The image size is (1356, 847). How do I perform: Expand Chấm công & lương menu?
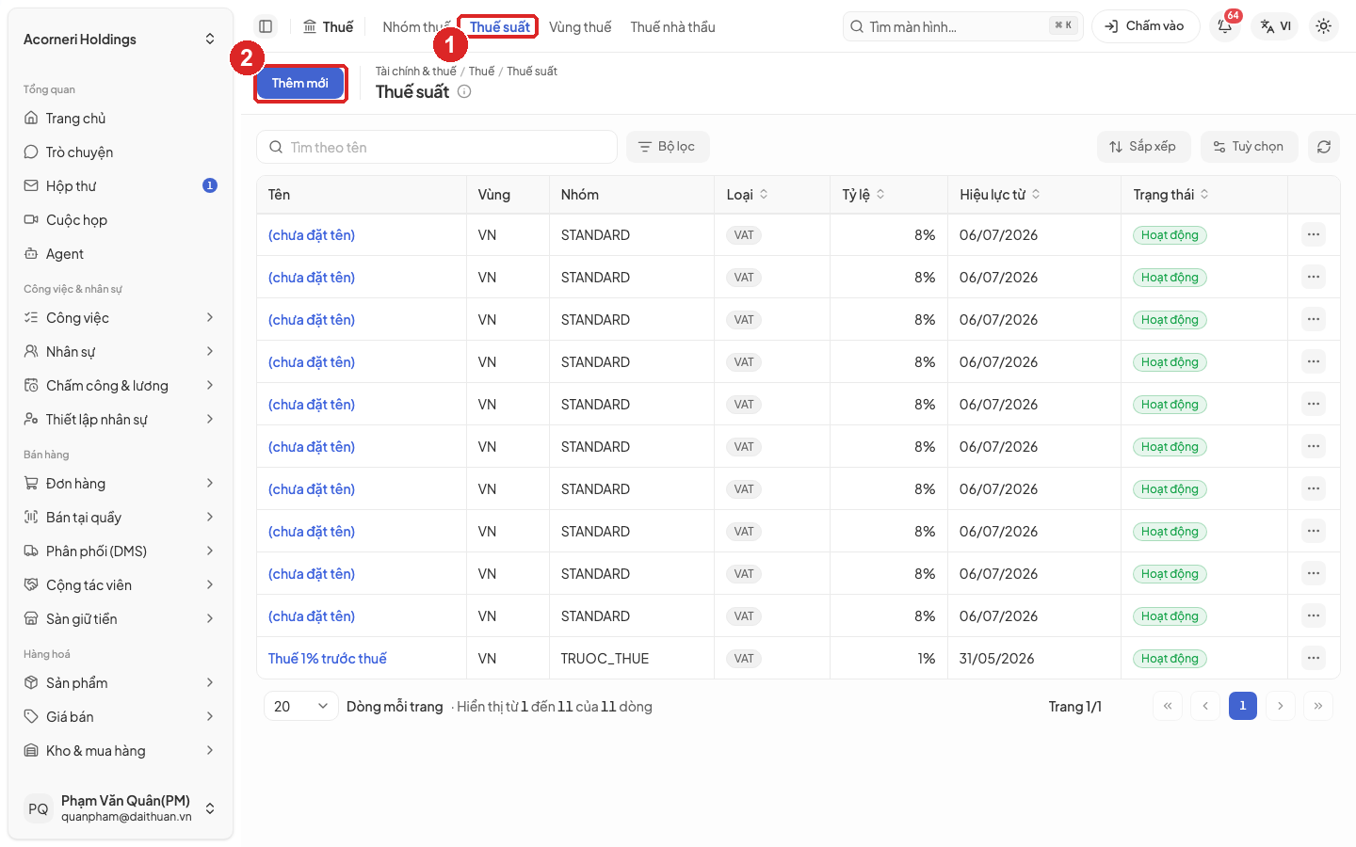pyautogui.click(x=121, y=386)
